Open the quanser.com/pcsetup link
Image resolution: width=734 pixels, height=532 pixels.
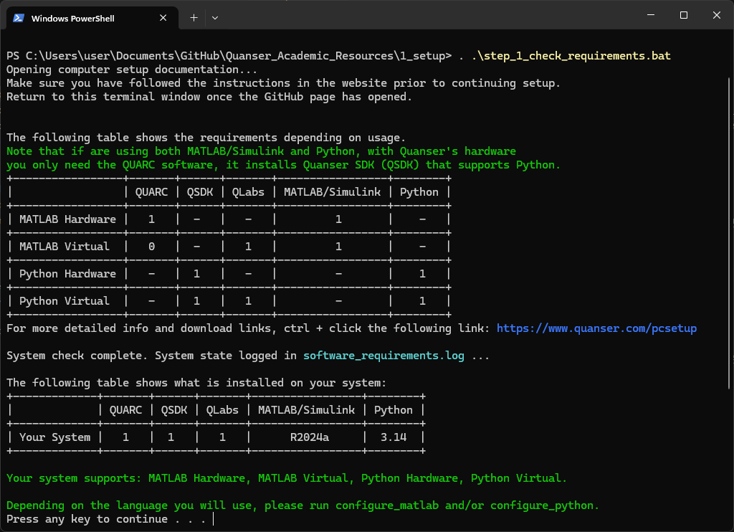[x=596, y=328]
